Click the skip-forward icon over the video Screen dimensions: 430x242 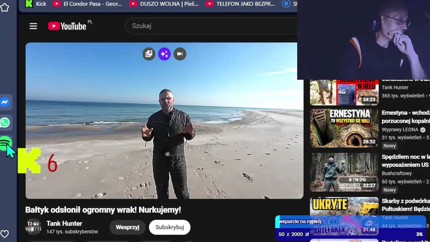point(180,54)
